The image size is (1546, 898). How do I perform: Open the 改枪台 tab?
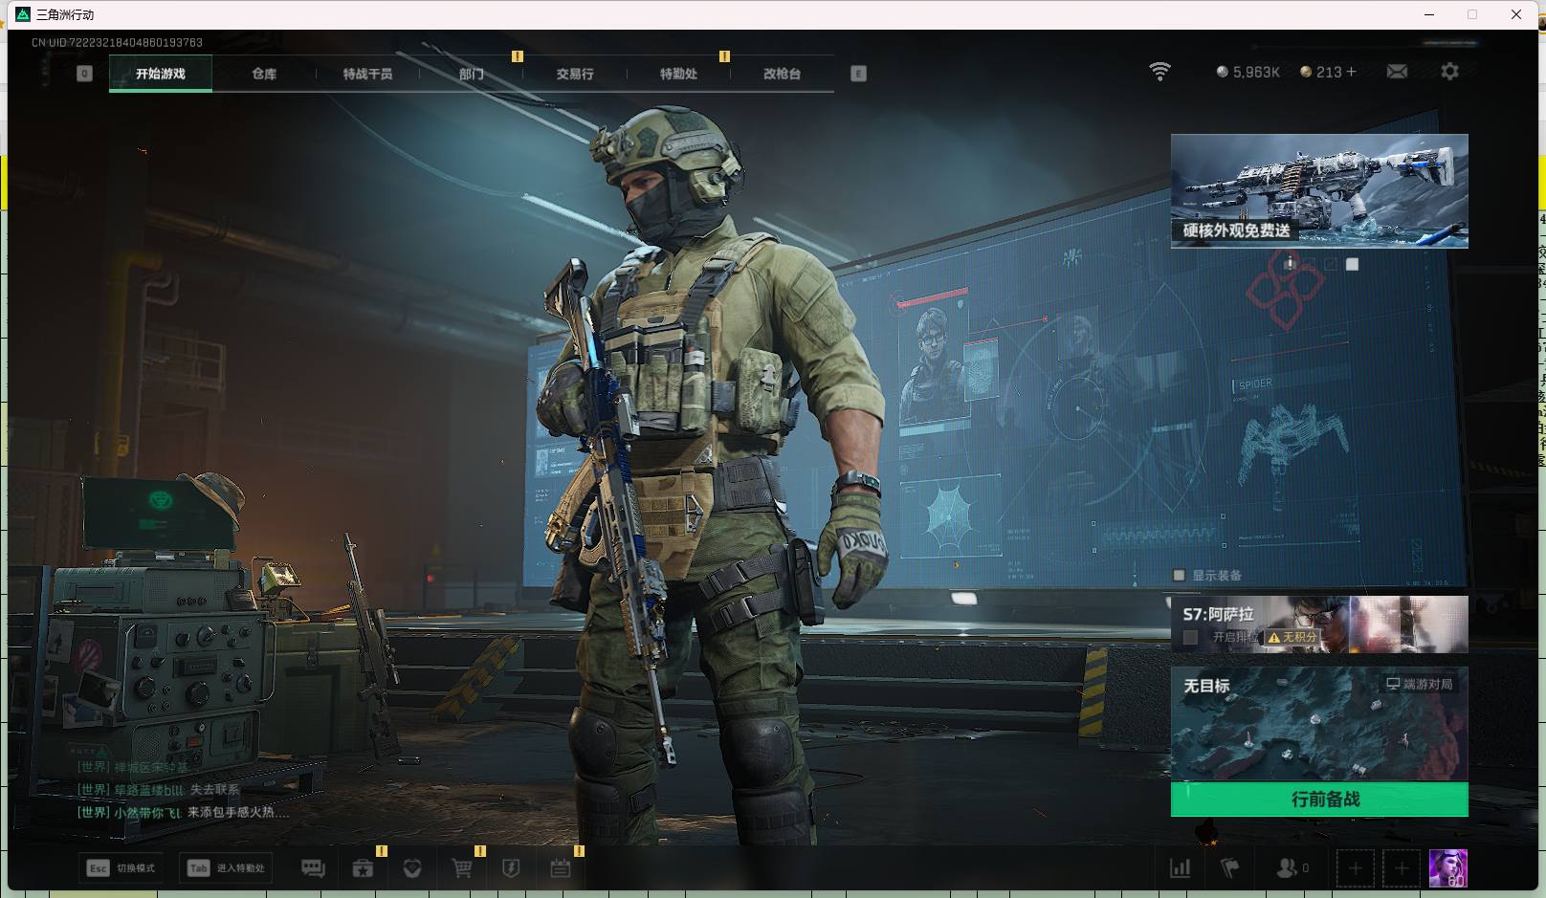(782, 74)
